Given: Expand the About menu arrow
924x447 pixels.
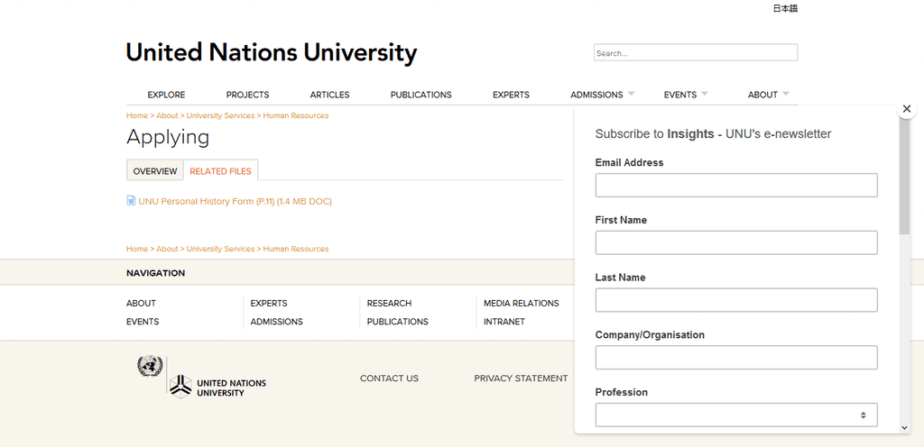Looking at the screenshot, I should click(786, 94).
